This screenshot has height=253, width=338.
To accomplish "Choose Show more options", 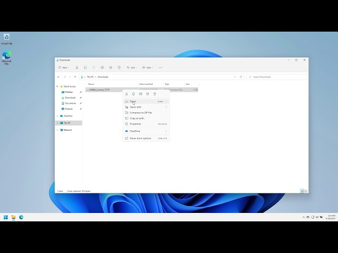I will click(x=146, y=138).
